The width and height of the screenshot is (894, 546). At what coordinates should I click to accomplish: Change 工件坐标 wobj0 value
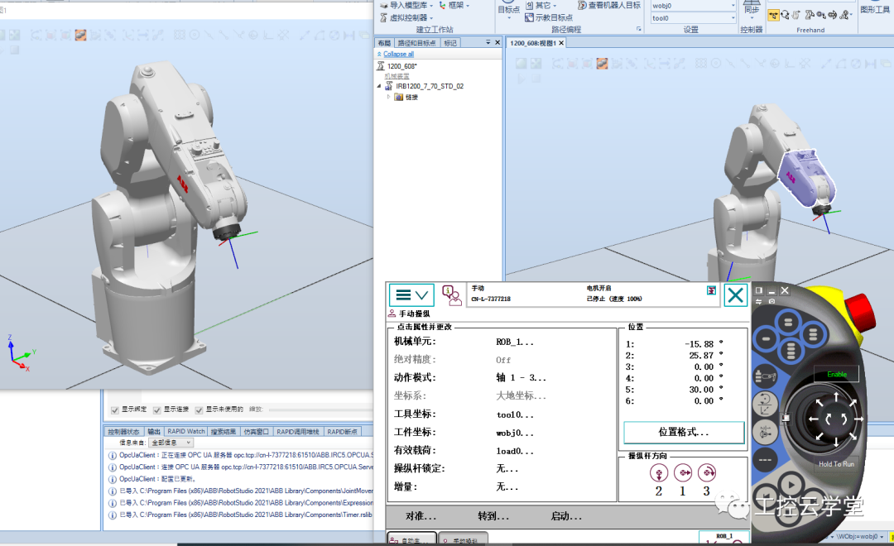[x=515, y=433]
